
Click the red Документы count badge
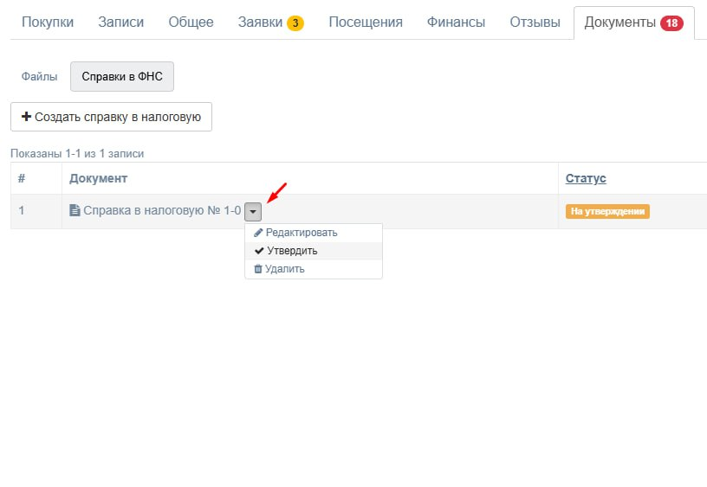pos(671,23)
